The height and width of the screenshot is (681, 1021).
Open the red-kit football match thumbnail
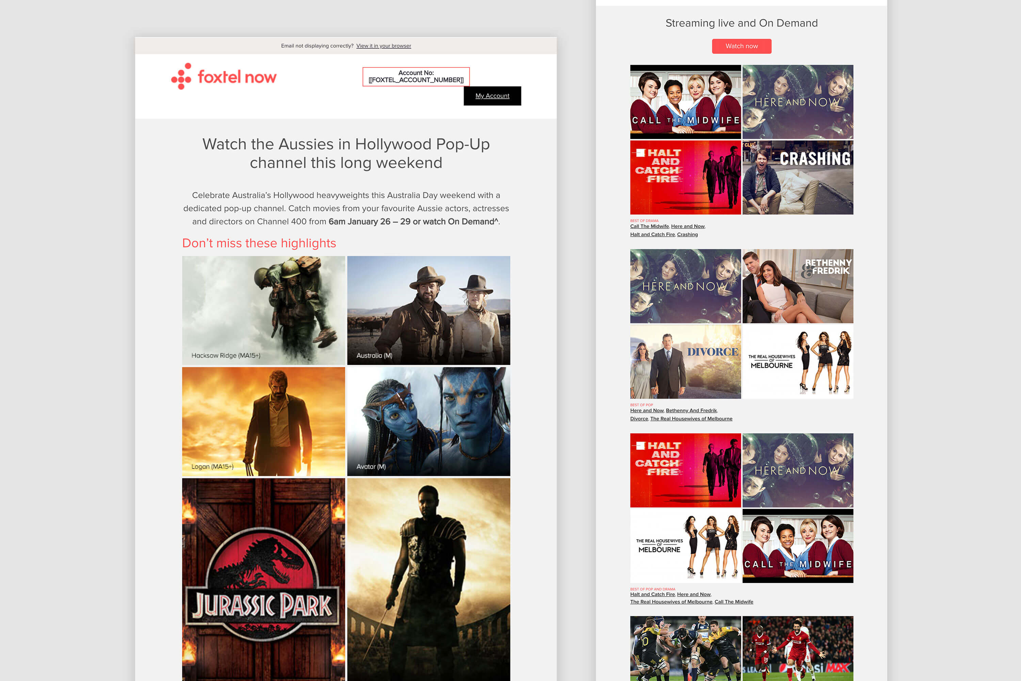(798, 648)
